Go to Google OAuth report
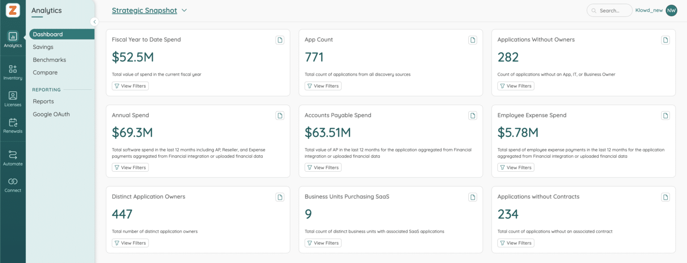Image resolution: width=687 pixels, height=263 pixels. tap(51, 115)
